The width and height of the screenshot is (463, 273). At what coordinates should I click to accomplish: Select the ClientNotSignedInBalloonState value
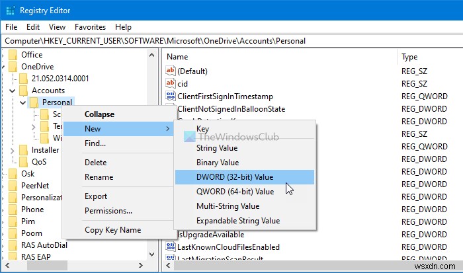pos(232,109)
